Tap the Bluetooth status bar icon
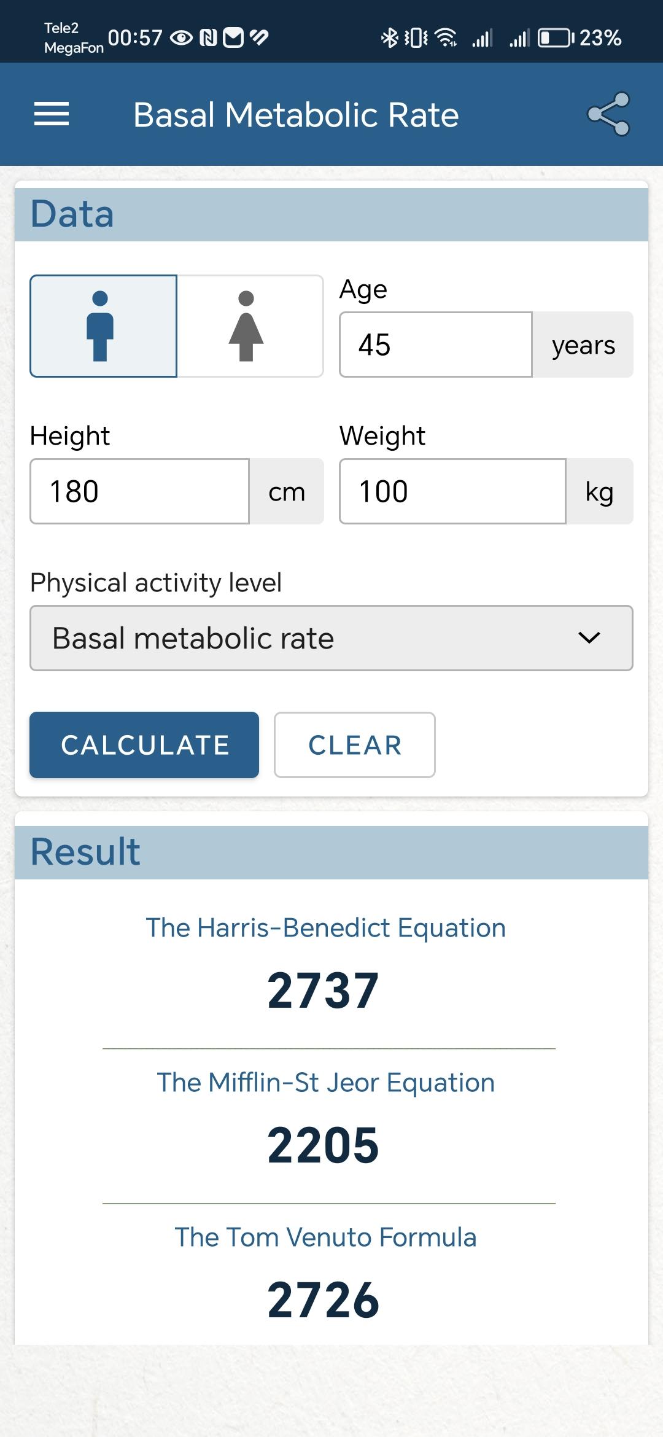 pyautogui.click(x=390, y=38)
